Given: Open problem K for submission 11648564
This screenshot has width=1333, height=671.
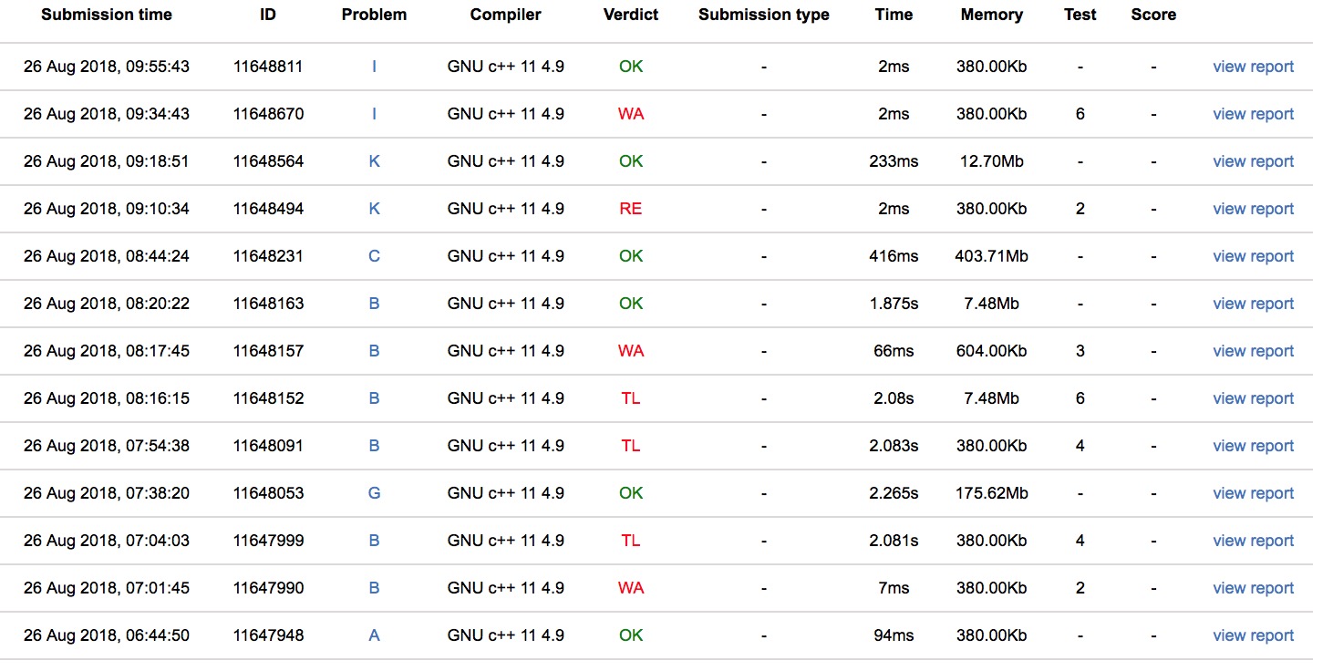Looking at the screenshot, I should 374,161.
